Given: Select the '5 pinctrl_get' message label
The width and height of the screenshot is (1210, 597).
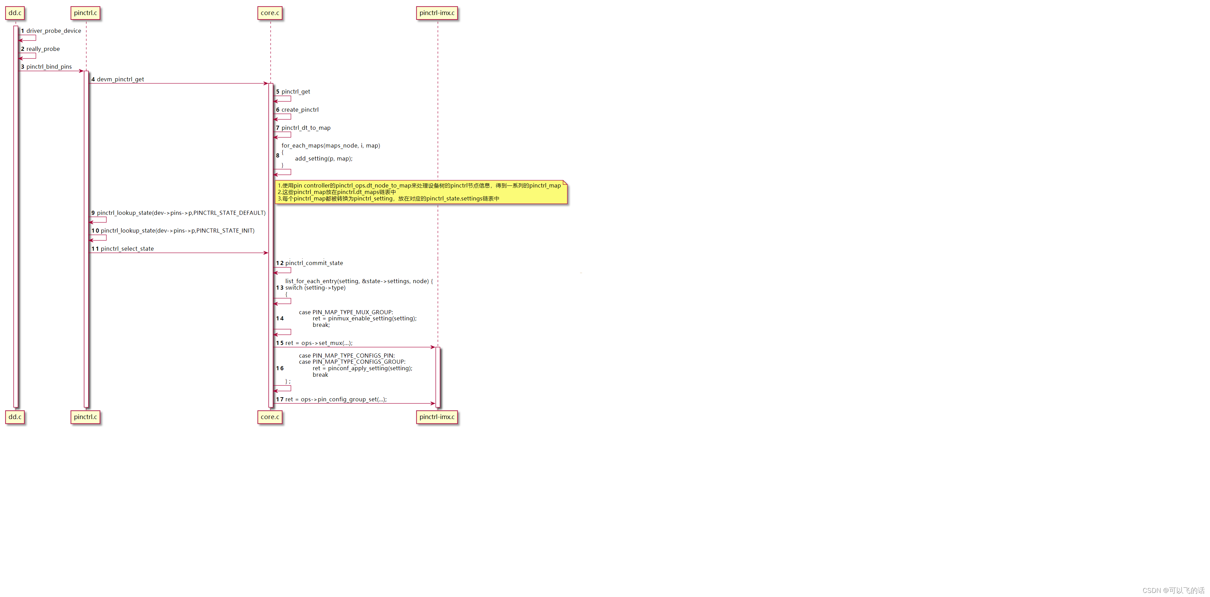Looking at the screenshot, I should point(293,92).
